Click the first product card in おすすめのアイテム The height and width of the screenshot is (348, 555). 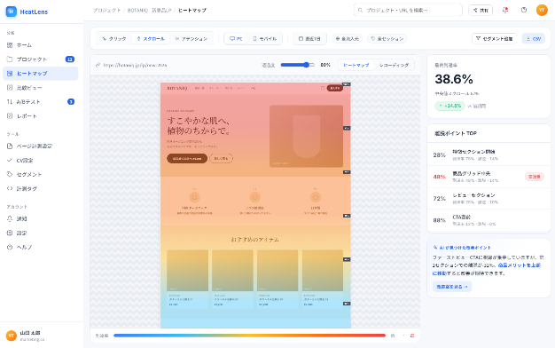point(187,279)
